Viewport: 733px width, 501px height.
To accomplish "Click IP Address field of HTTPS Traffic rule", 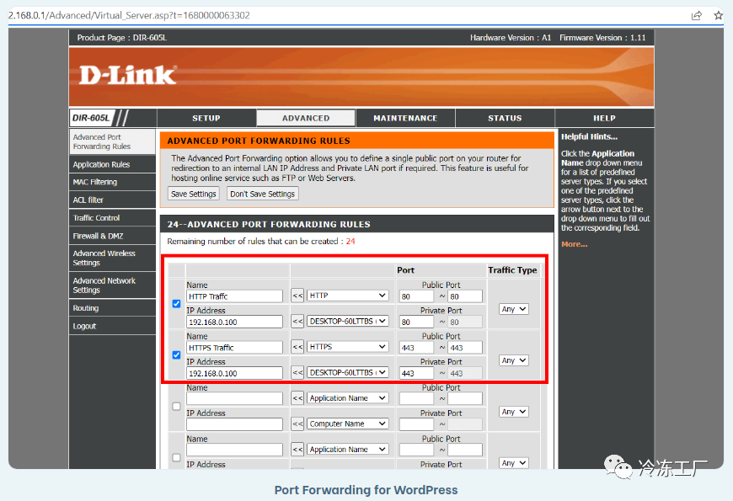I will (x=235, y=373).
